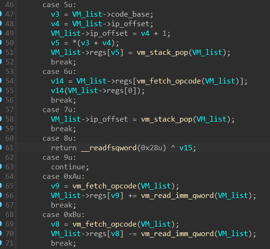This screenshot has height=249, width=270.
Task: Select variable v15 in return statement
Action: pos(186,148)
